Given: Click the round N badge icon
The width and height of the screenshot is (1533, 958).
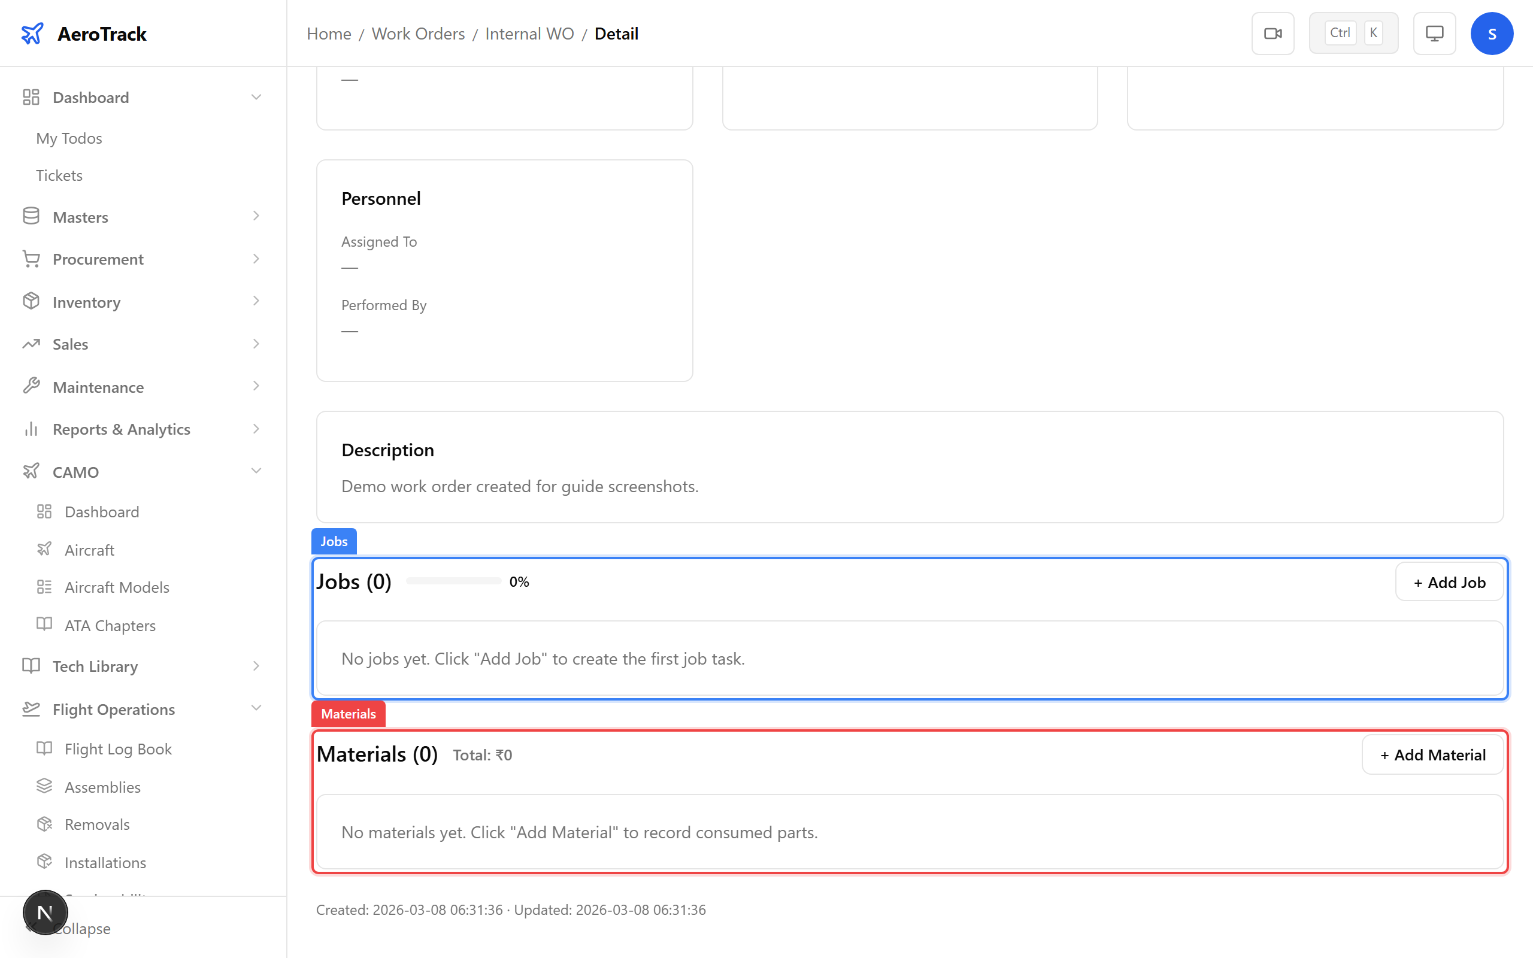Looking at the screenshot, I should 45,912.
